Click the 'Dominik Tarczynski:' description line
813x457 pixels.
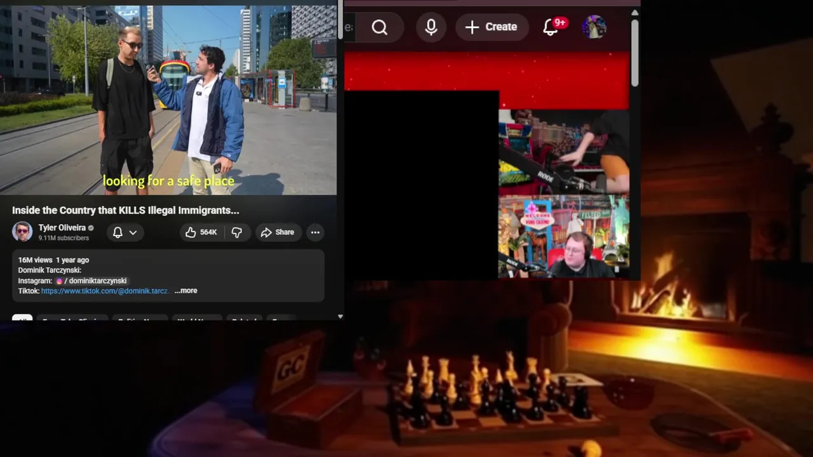50,270
